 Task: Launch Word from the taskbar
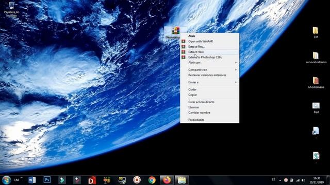click(x=32, y=180)
